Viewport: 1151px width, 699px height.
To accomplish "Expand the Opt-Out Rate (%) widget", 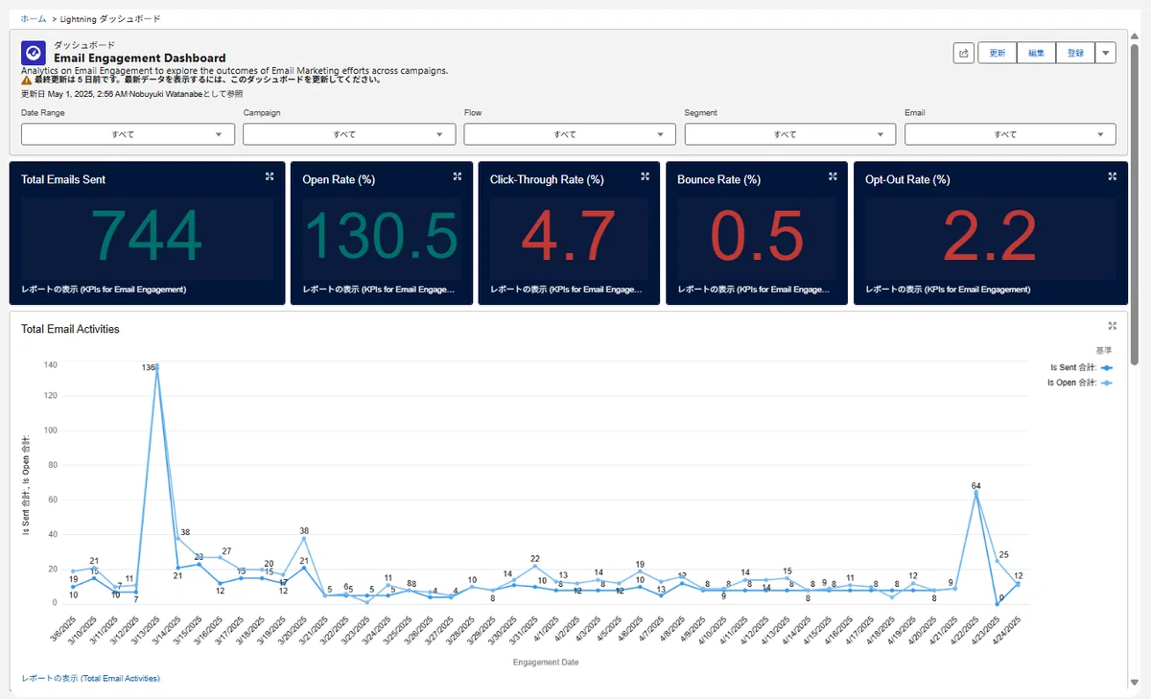I will coord(1112,176).
